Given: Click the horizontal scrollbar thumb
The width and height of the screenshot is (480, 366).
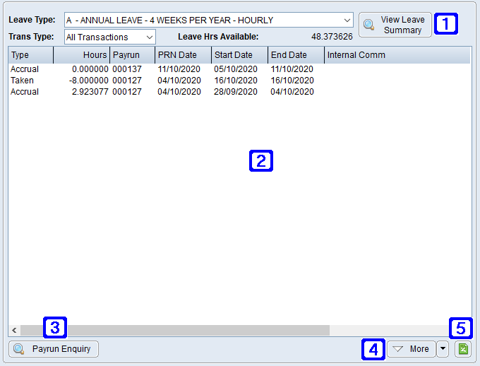Looking at the screenshot, I should tap(174, 330).
